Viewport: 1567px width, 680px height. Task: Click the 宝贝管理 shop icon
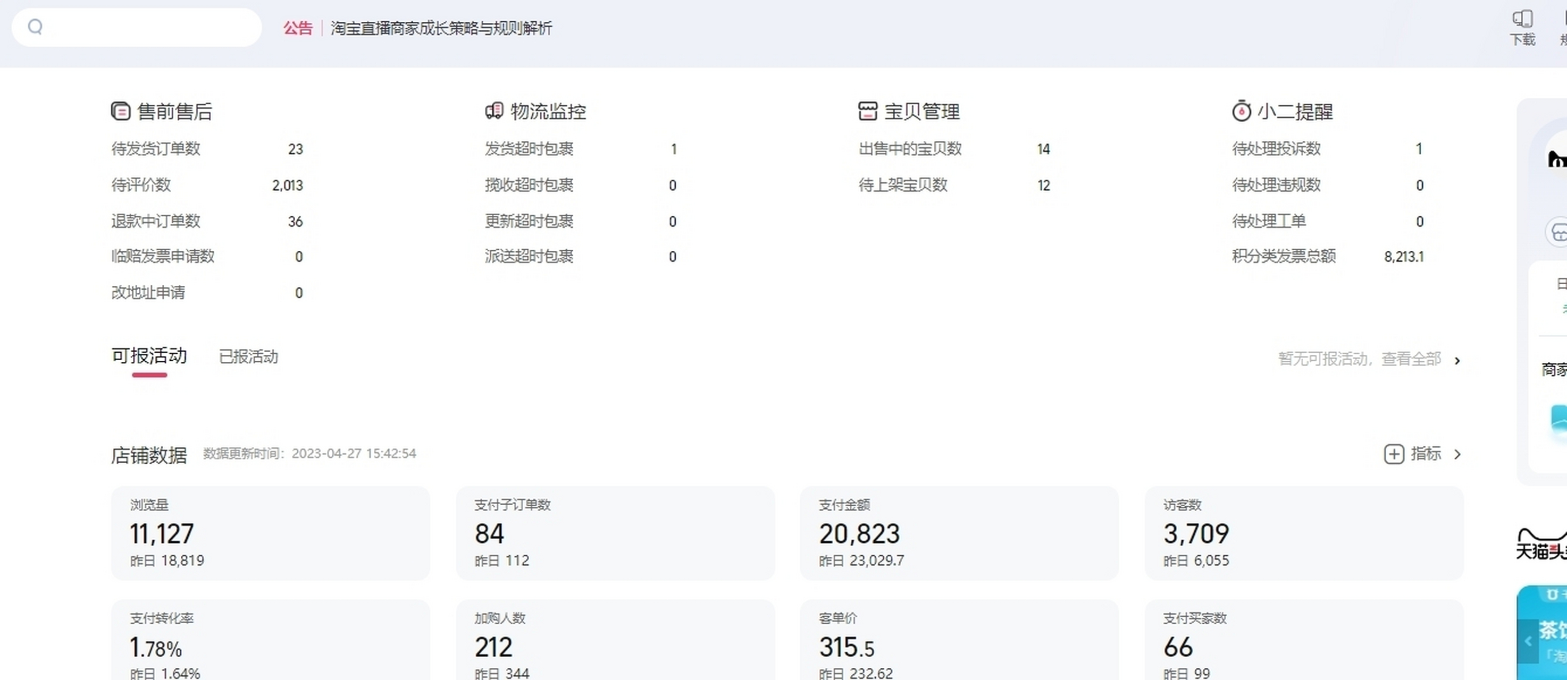pos(867,110)
